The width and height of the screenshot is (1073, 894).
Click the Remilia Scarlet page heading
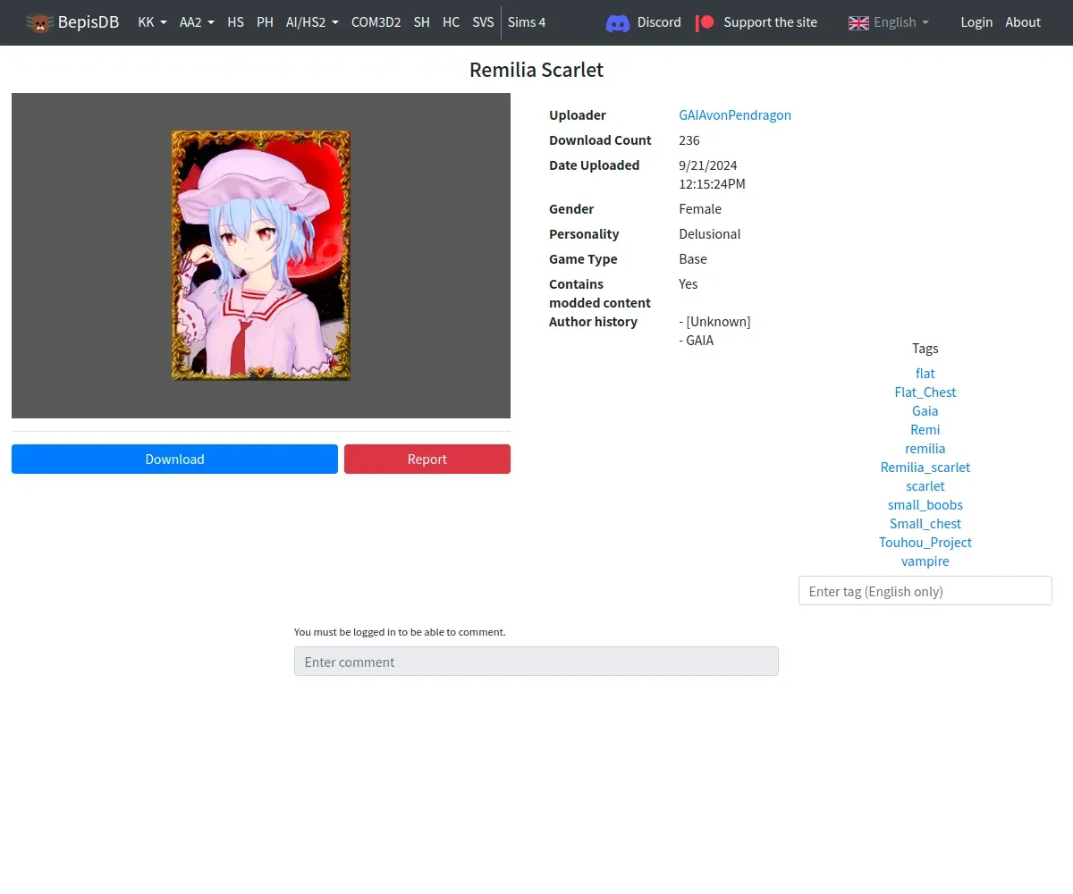click(x=536, y=70)
